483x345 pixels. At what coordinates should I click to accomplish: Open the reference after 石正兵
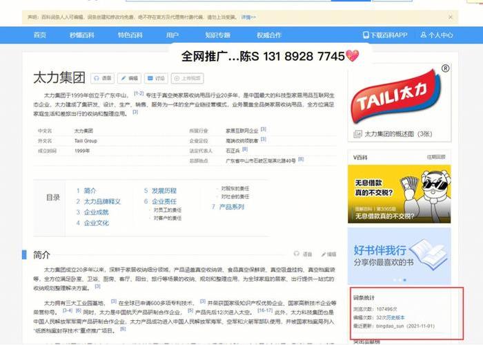coord(245,149)
